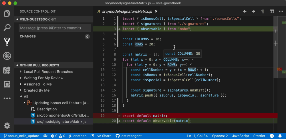Click the split editor icon
Viewport: 286px width, 139px height.
(x=272, y=11)
